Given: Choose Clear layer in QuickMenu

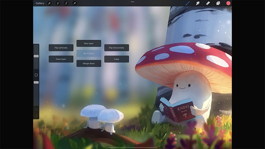Looking at the screenshot, I should click(61, 59).
